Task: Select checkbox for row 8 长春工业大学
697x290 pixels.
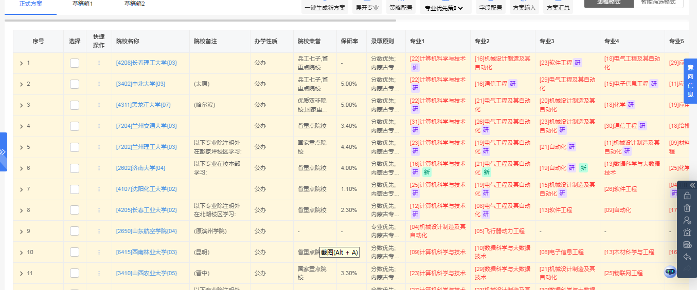Action: 75,210
